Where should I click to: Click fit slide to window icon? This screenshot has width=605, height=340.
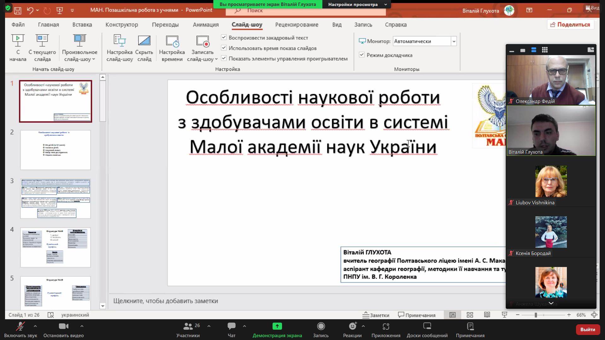(594, 315)
